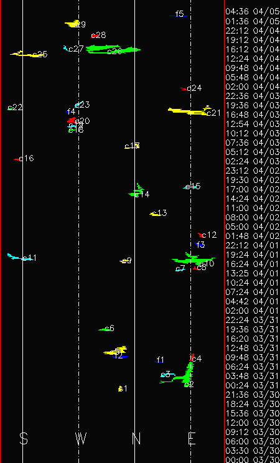The width and height of the screenshot is (280, 463).
Task: Click the E direction axis label
Action: (192, 439)
